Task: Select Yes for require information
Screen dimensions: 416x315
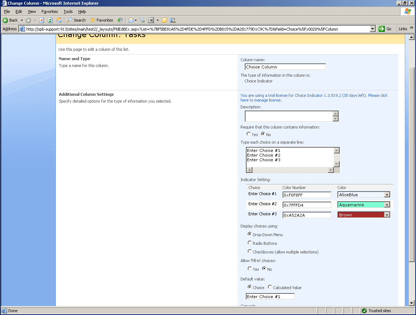Action: pyautogui.click(x=249, y=134)
